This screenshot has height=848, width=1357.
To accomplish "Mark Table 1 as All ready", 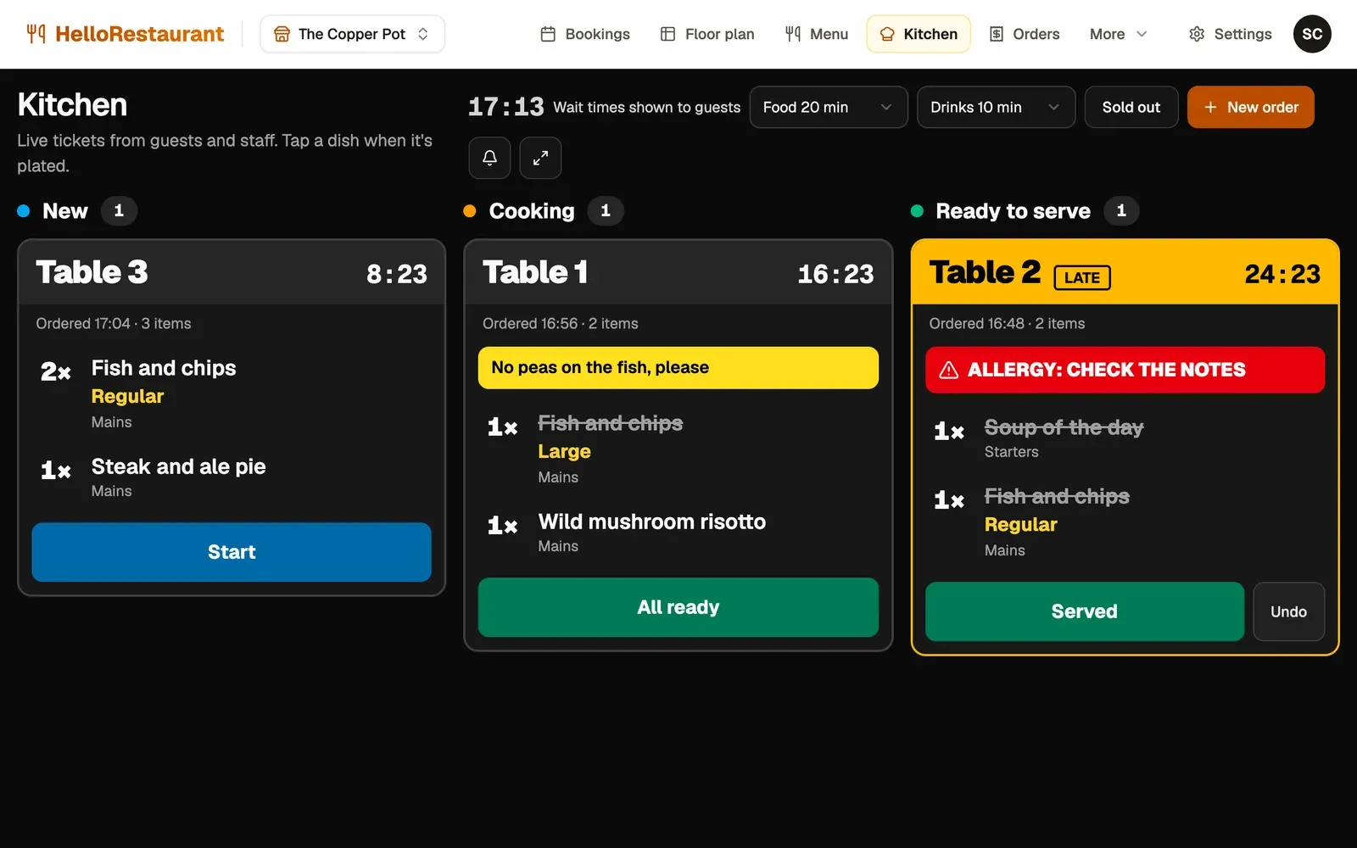I will coord(678,607).
